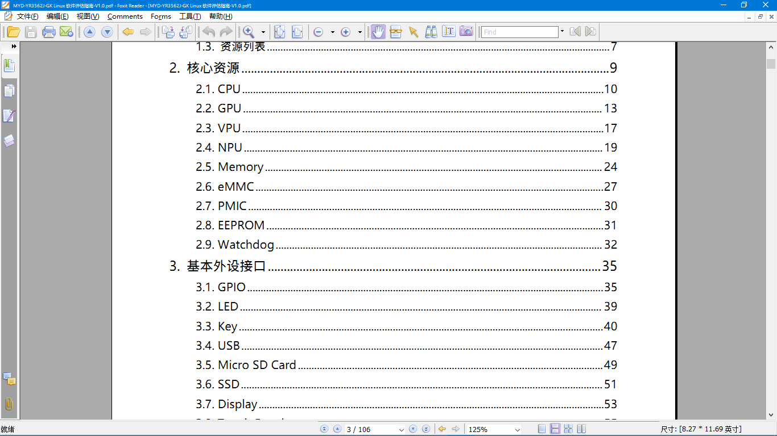This screenshot has height=436, width=777.
Task: Open the 3.5. Micro SD Card entry
Action: (x=407, y=365)
